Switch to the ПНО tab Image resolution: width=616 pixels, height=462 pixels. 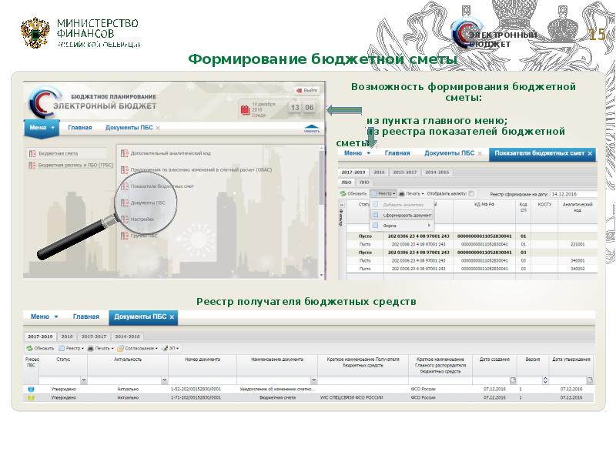coord(363,182)
